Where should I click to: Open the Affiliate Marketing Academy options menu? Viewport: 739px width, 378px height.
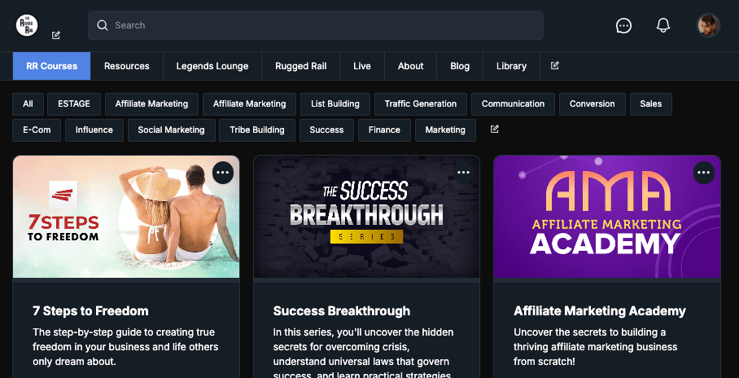point(704,173)
